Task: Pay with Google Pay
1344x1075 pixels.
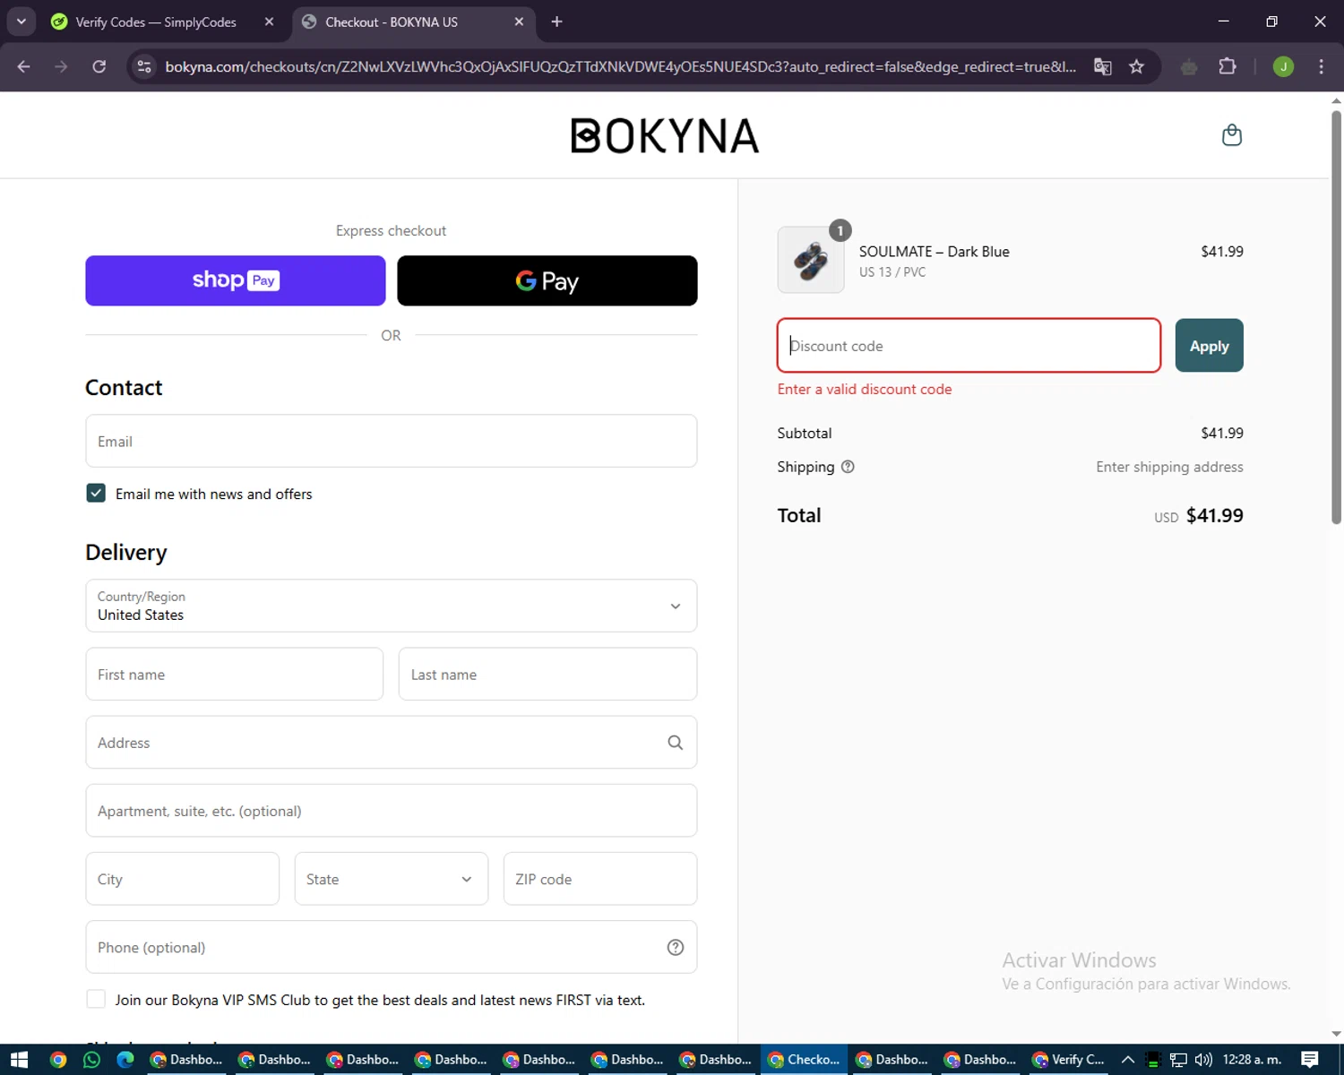Action: tap(547, 280)
